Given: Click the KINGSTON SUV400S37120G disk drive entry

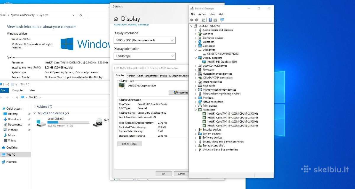Looking at the screenshot, I should coord(222,54).
